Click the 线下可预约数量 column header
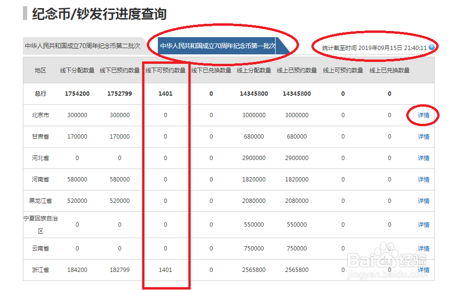The height and width of the screenshot is (290, 452). coord(165,70)
